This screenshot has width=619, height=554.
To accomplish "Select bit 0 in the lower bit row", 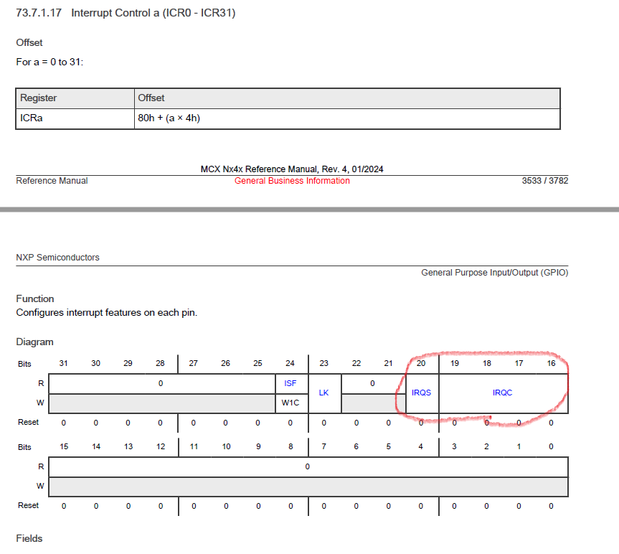I will coord(550,446).
